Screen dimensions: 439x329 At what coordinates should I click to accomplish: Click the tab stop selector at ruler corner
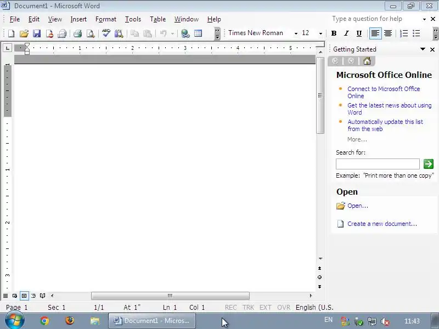pyautogui.click(x=7, y=48)
